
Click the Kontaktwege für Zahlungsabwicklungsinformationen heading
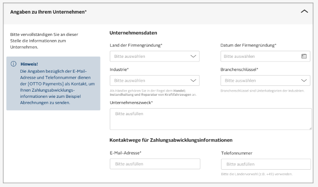171,140
